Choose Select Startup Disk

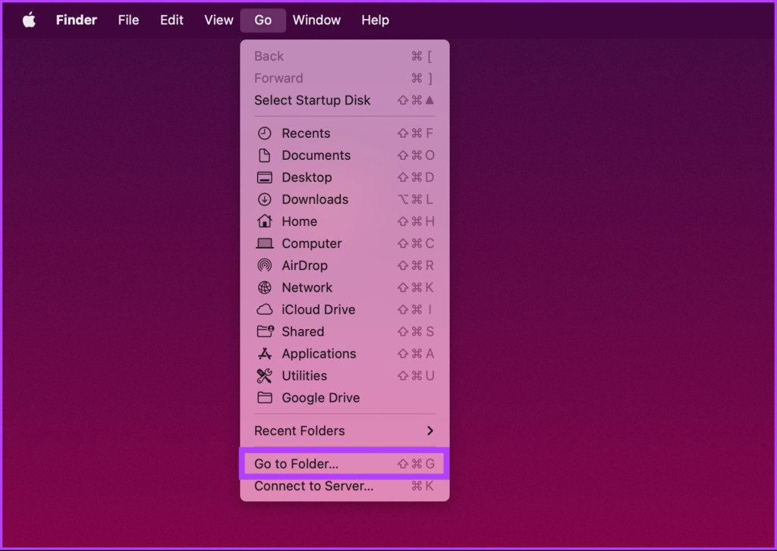345,100
